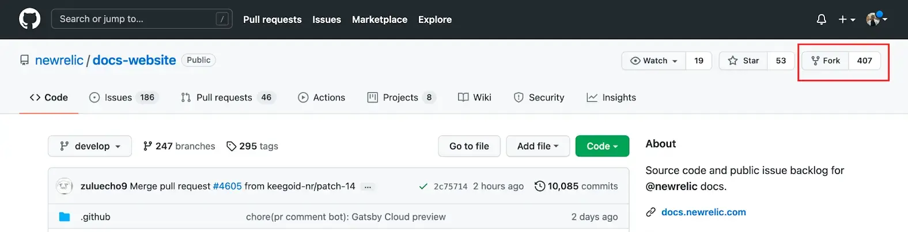
Task: Expand the Add file dropdown
Action: coord(538,146)
